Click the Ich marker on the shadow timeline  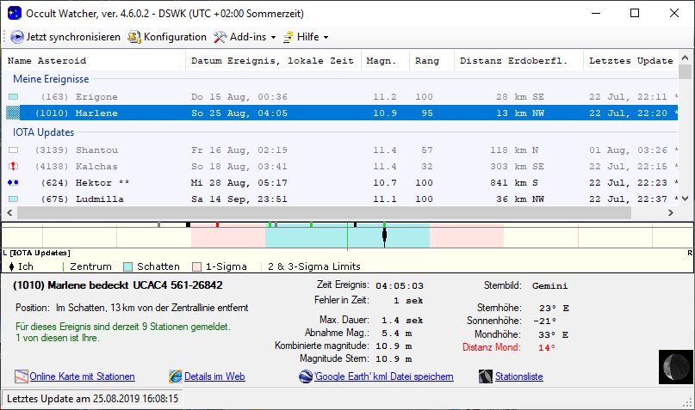click(x=384, y=234)
